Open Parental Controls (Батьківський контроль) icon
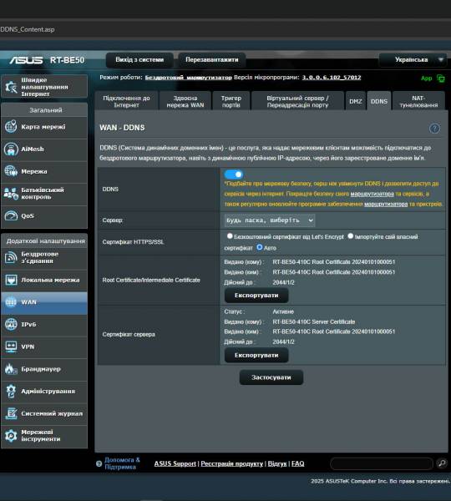This screenshot has height=501, width=451. (x=11, y=194)
